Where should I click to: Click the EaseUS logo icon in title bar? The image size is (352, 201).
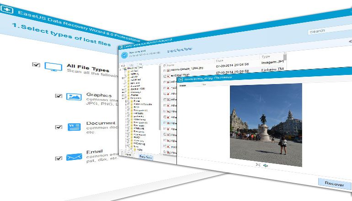click(x=7, y=9)
